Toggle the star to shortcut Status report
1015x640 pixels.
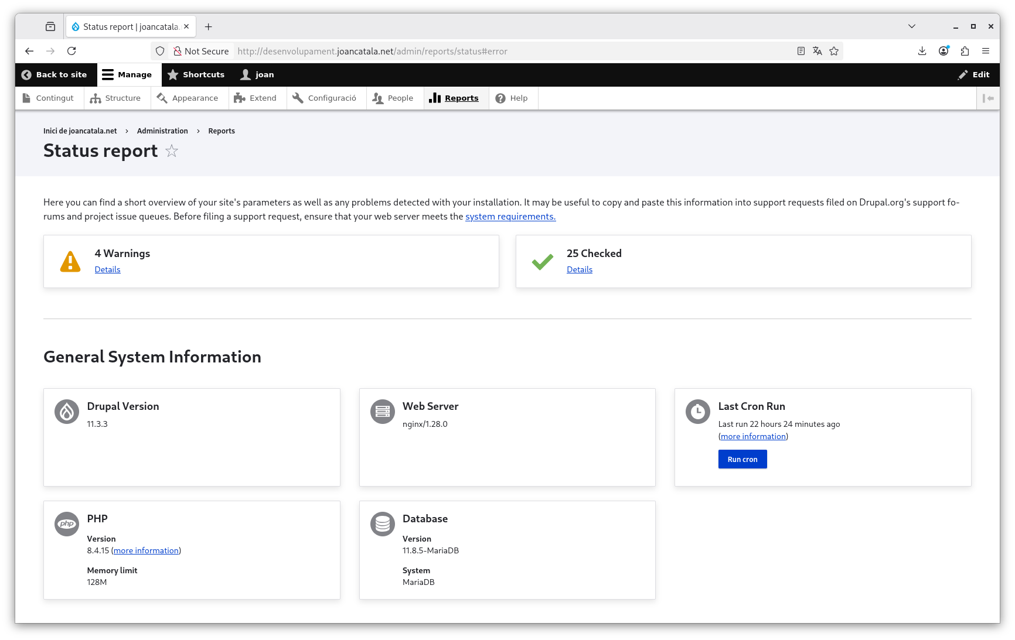pos(172,151)
